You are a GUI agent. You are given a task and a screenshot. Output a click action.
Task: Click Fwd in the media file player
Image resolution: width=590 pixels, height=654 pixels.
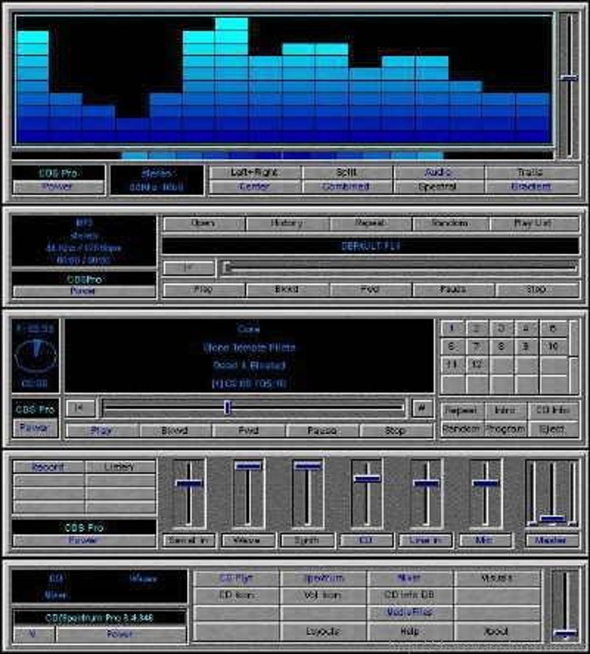(x=371, y=289)
